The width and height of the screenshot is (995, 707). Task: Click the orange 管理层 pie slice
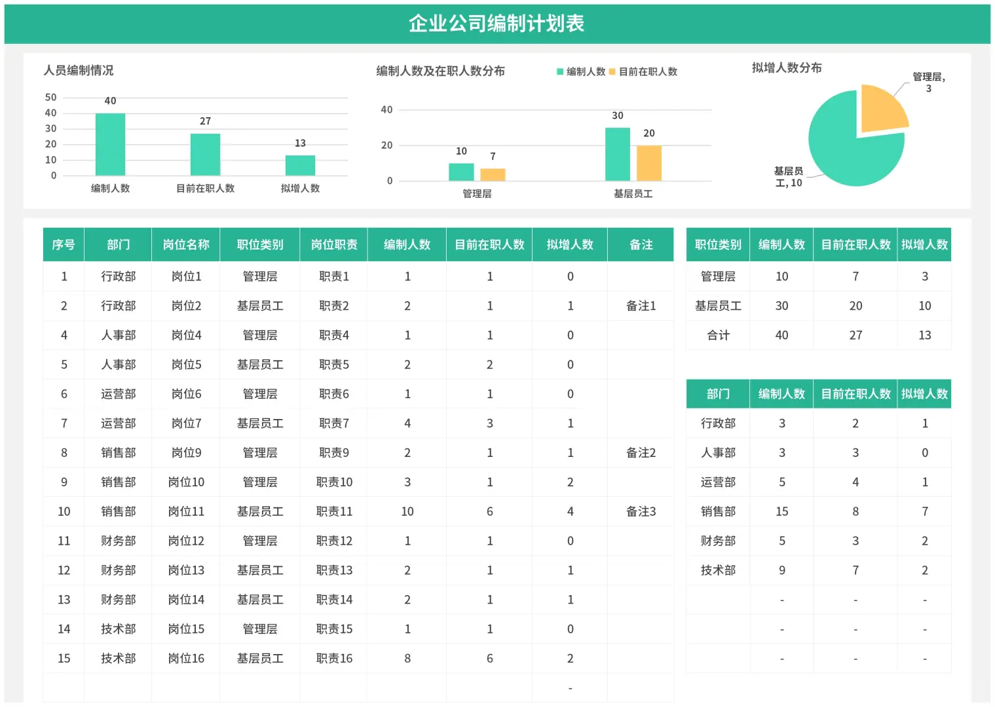click(881, 111)
